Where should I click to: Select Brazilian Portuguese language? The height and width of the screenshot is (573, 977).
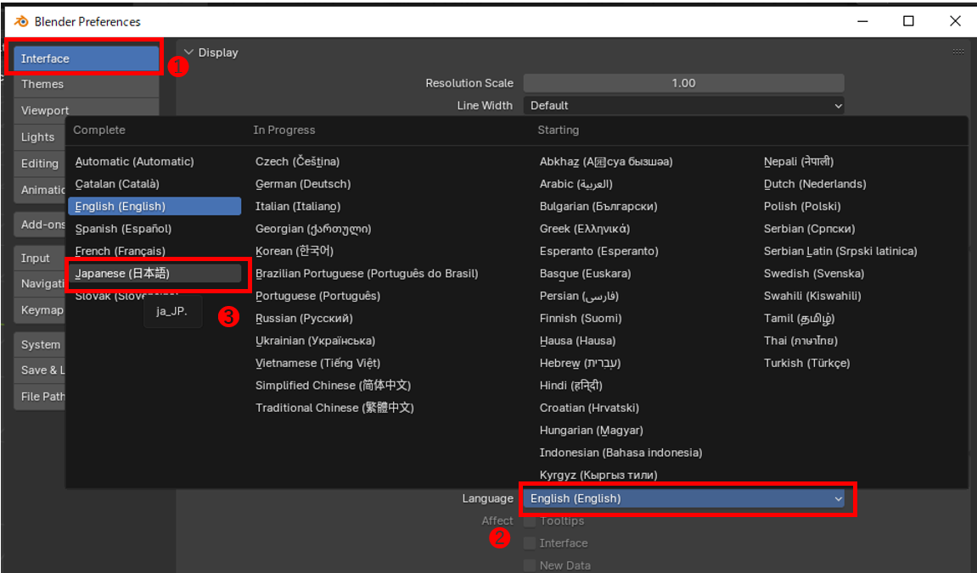click(x=367, y=273)
